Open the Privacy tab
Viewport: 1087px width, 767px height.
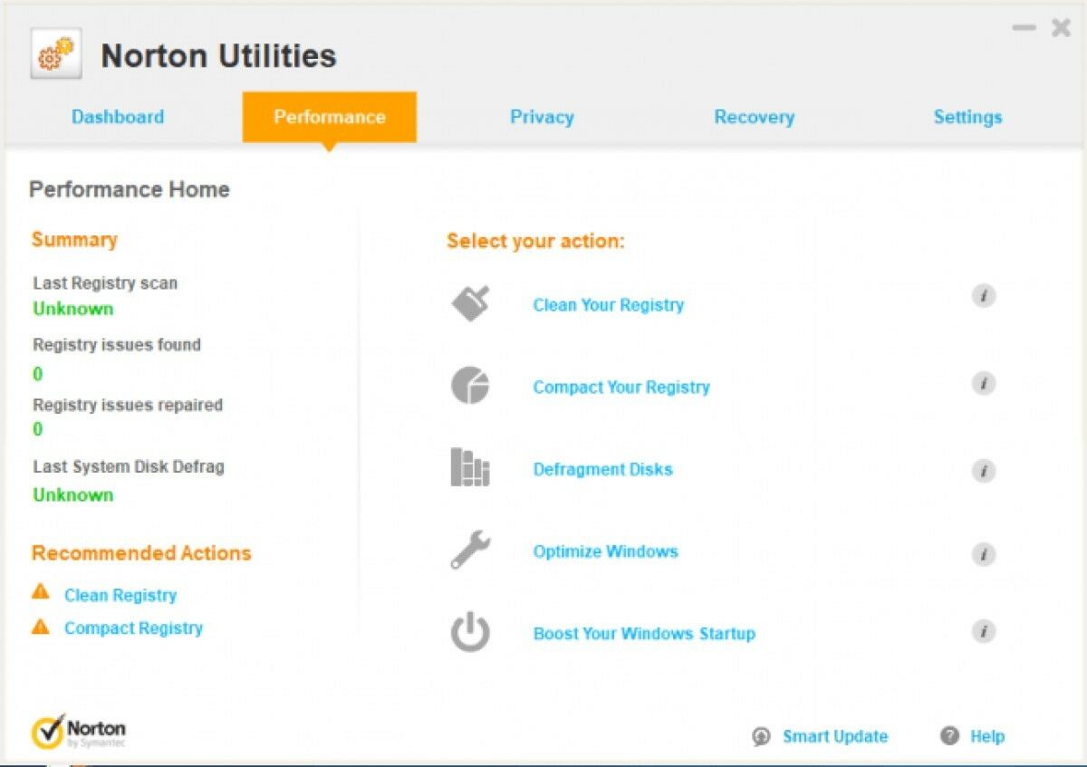(x=542, y=116)
